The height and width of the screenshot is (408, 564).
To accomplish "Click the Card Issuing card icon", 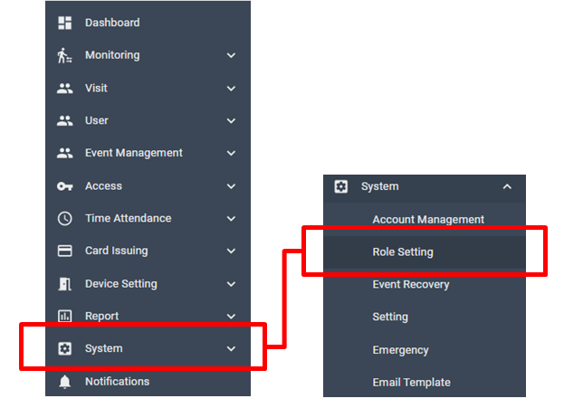I will [64, 251].
